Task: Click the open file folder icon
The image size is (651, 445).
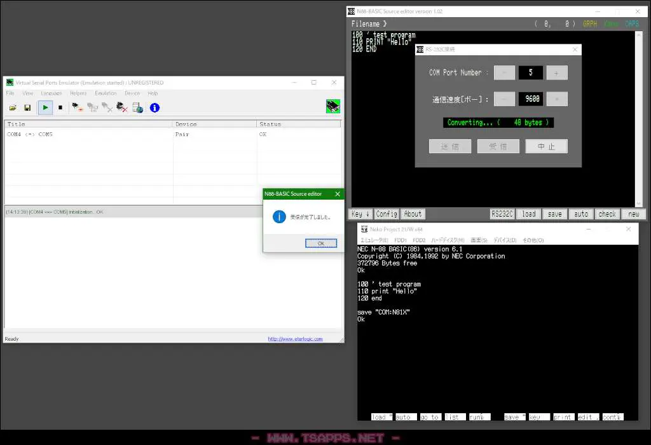Action: (13, 108)
